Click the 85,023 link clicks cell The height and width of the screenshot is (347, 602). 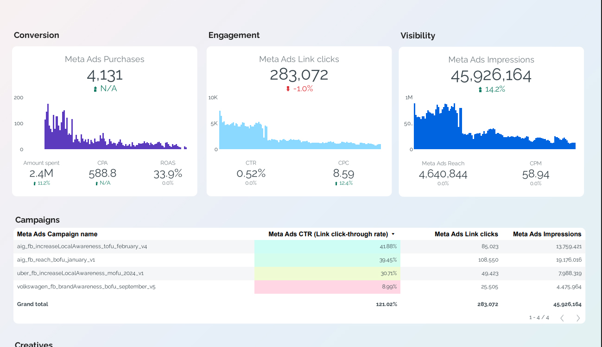tap(490, 246)
